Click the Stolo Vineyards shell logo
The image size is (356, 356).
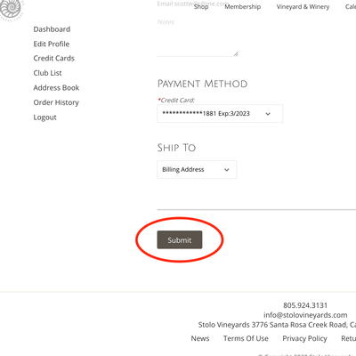(x=11, y=10)
